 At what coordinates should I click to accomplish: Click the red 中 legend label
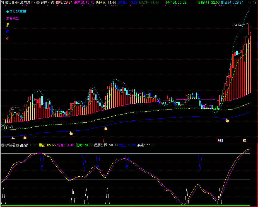tap(8, 38)
